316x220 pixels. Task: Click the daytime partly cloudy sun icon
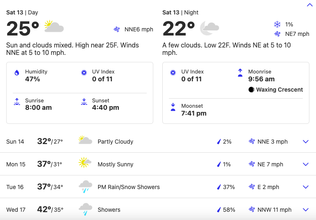point(54,26)
